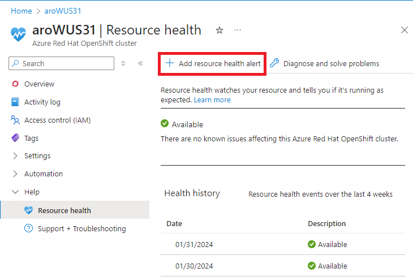Click the plus icon for adding alert
The image size is (413, 277).
[x=170, y=63]
